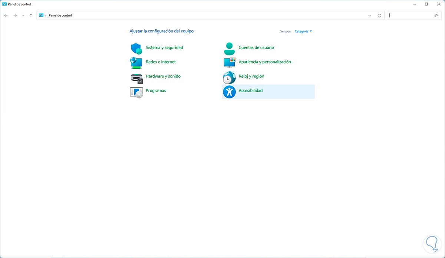445x258 pixels.
Task: Open the Accesibilidad link
Action: click(251, 91)
